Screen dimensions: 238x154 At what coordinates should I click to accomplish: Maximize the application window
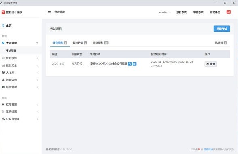(x=225, y=3)
